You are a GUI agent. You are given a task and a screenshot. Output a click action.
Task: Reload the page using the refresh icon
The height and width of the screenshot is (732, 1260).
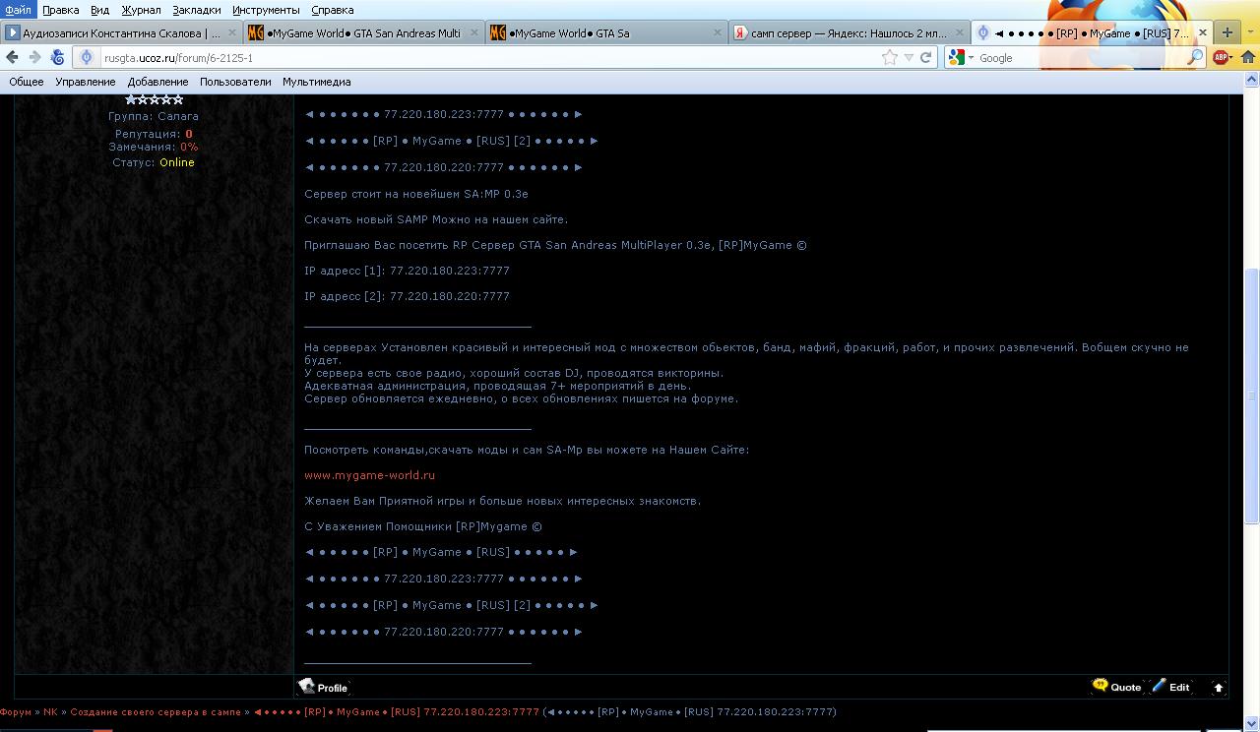click(x=925, y=57)
